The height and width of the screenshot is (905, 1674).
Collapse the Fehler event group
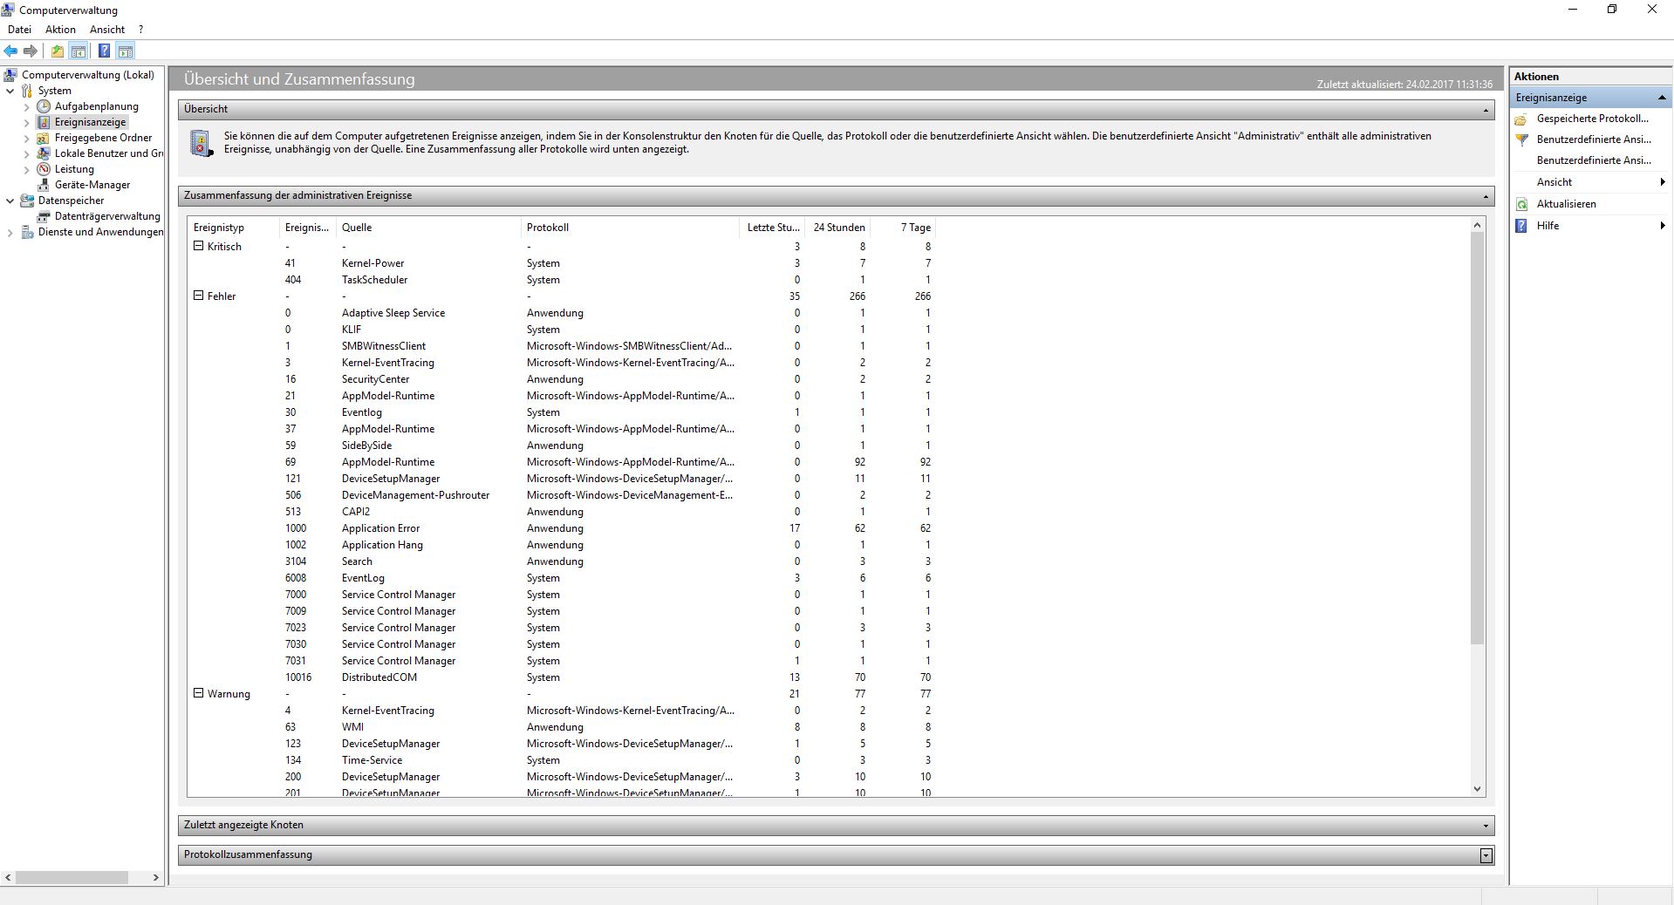click(198, 296)
